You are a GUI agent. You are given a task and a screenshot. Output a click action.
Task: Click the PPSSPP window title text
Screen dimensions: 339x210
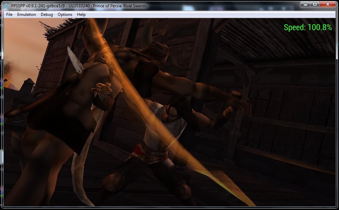click(78, 6)
